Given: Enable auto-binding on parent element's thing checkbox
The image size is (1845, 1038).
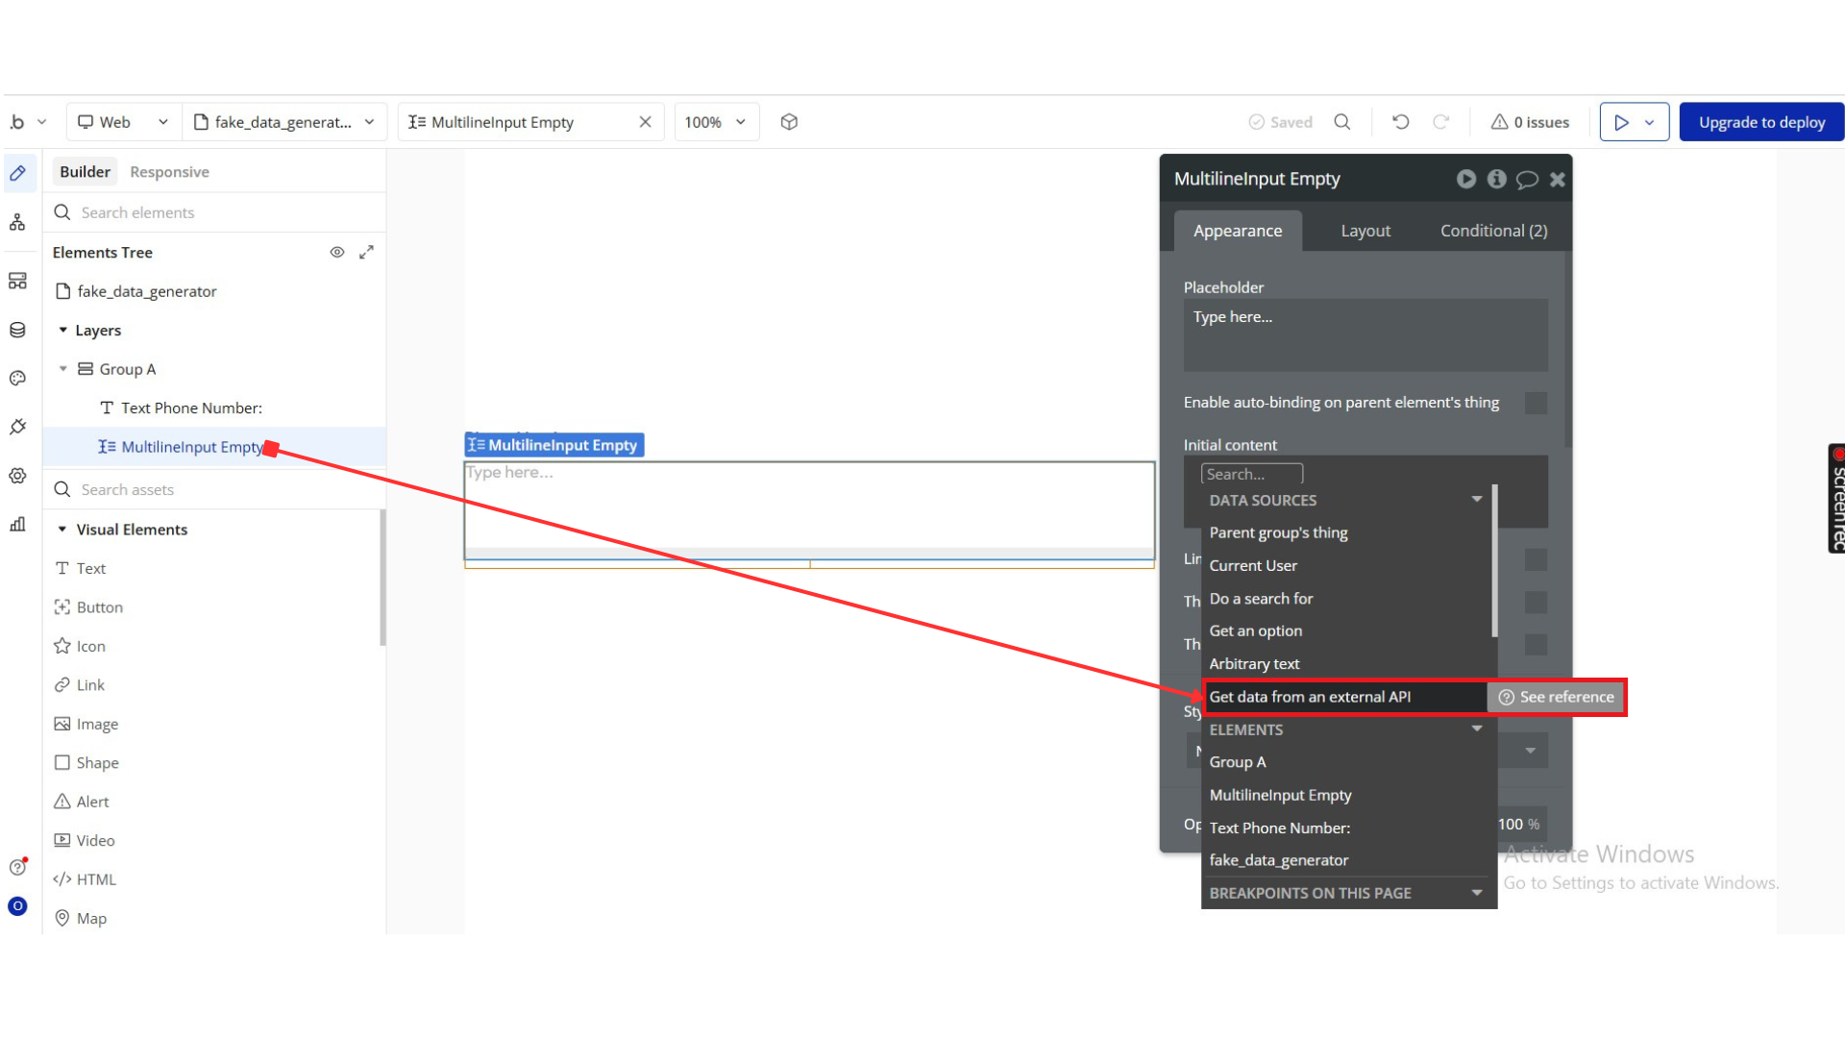Looking at the screenshot, I should [1536, 403].
